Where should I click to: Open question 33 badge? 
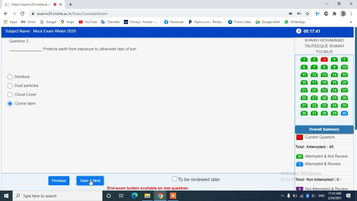[324, 105]
